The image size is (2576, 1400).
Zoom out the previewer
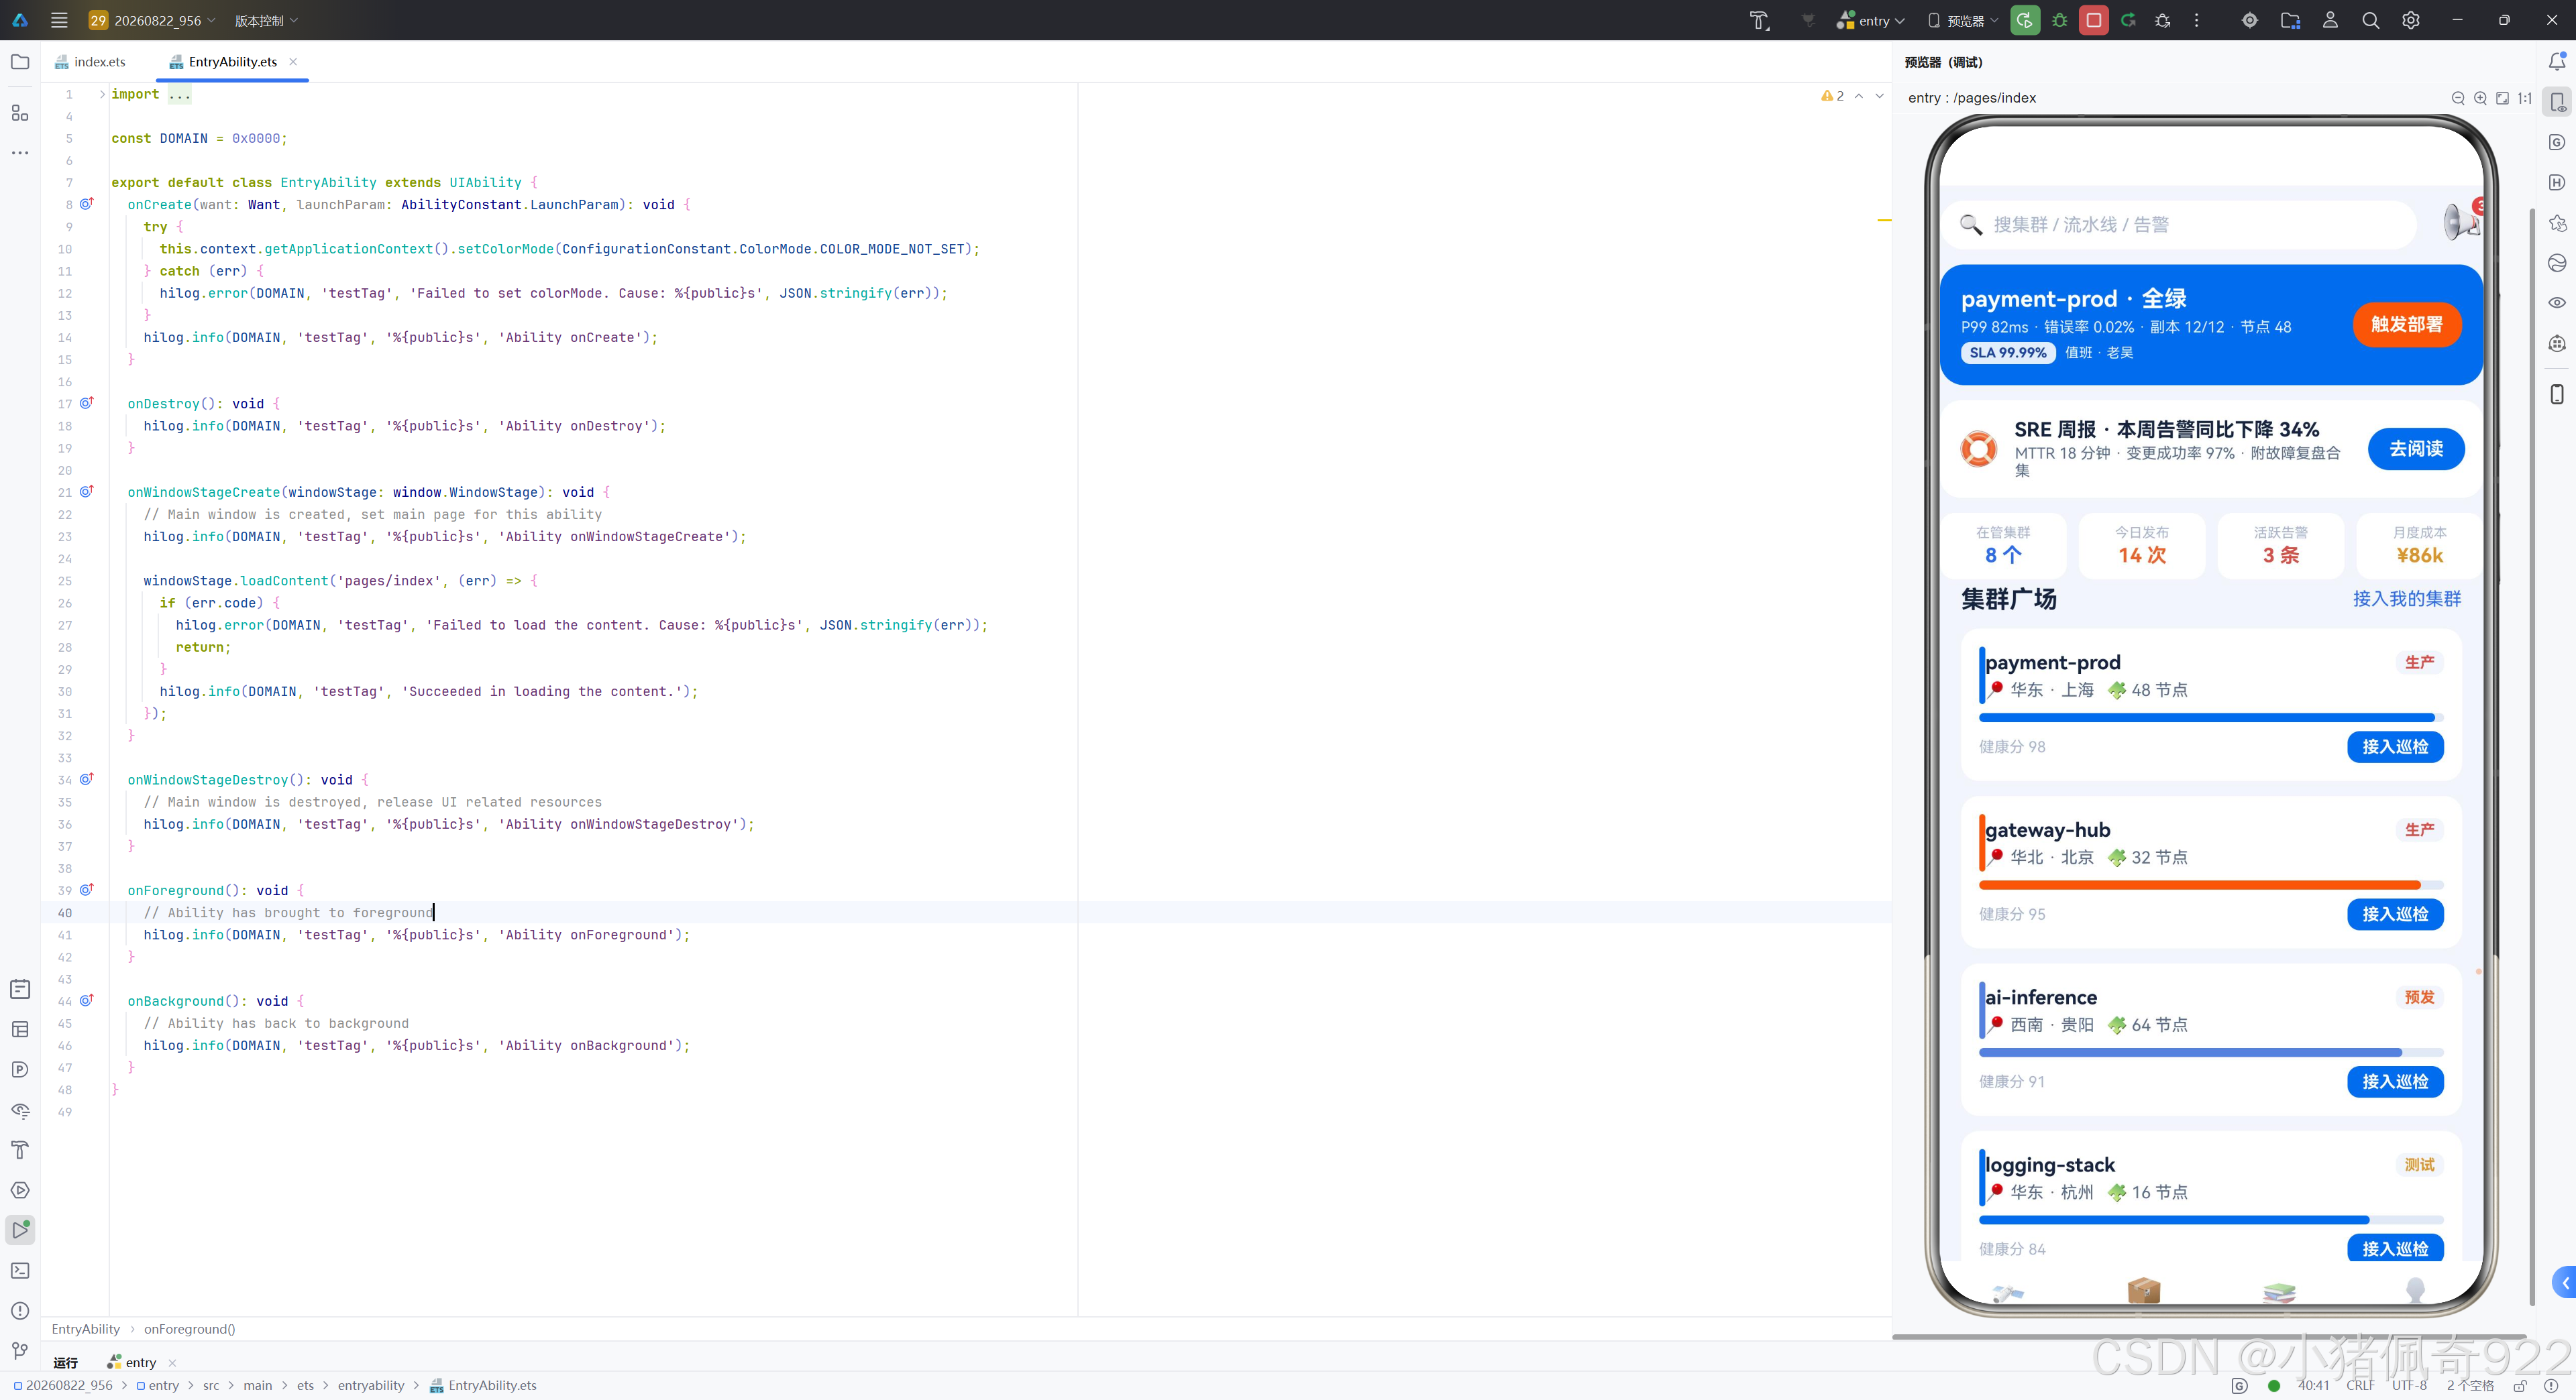click(2458, 98)
